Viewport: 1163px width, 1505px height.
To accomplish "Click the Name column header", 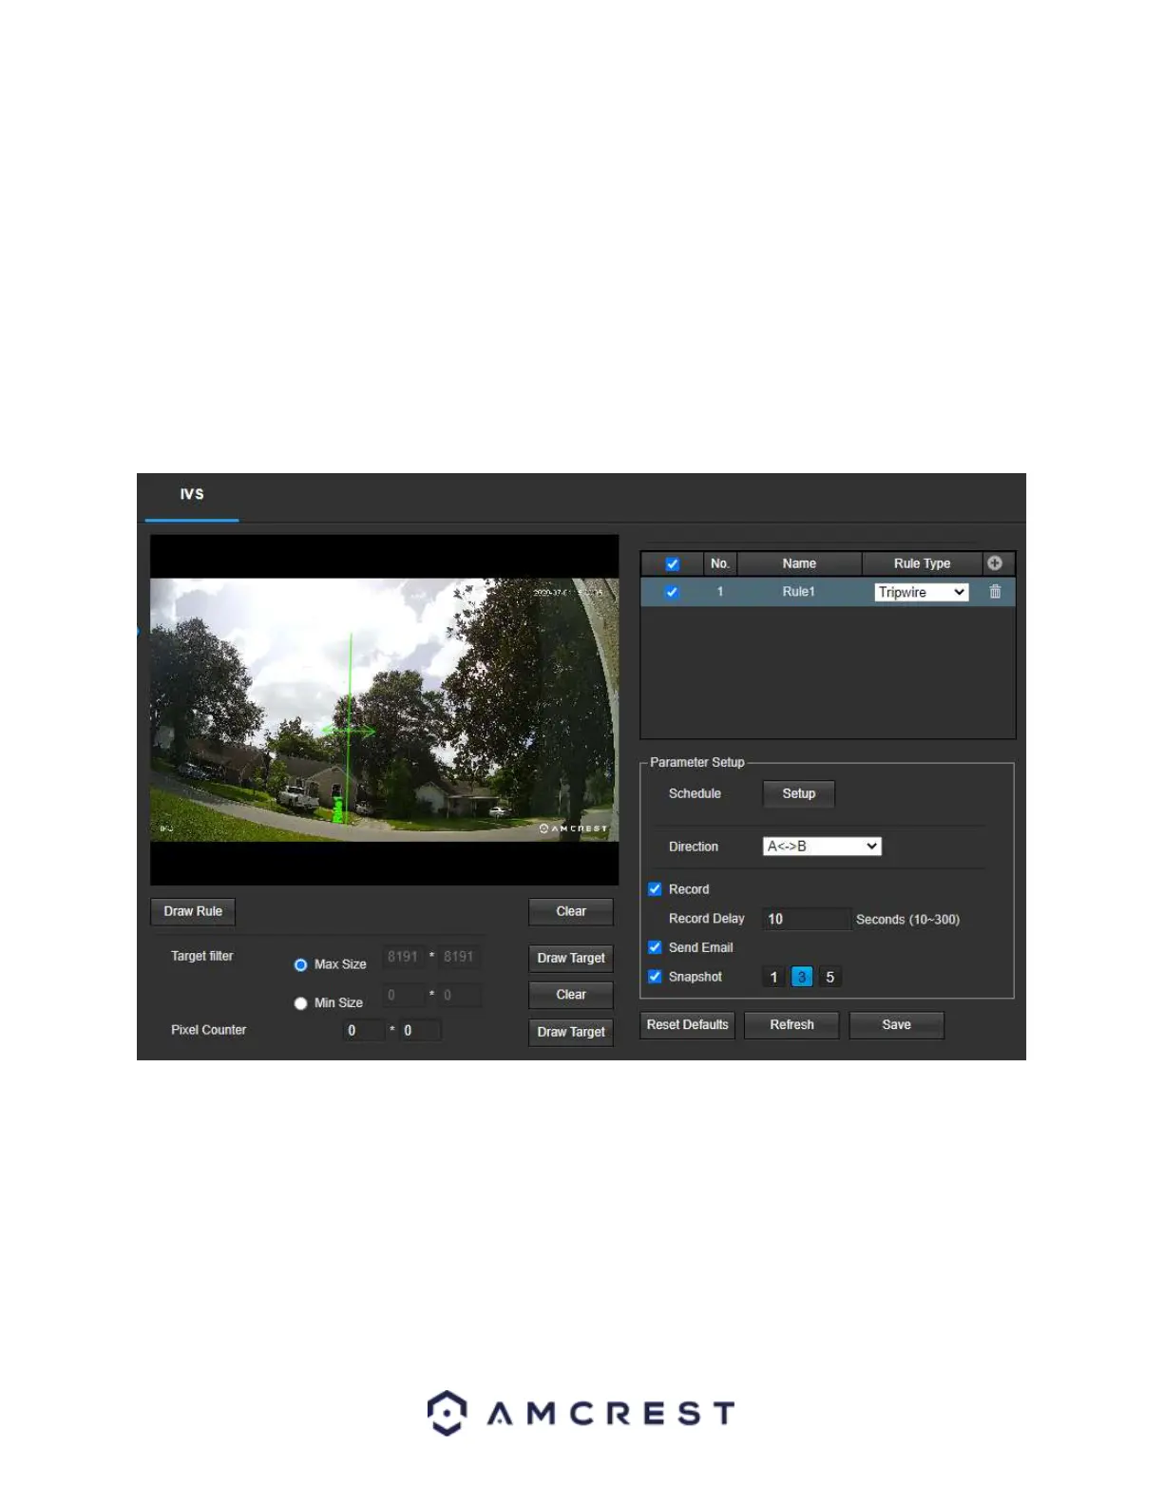I will coord(799,563).
